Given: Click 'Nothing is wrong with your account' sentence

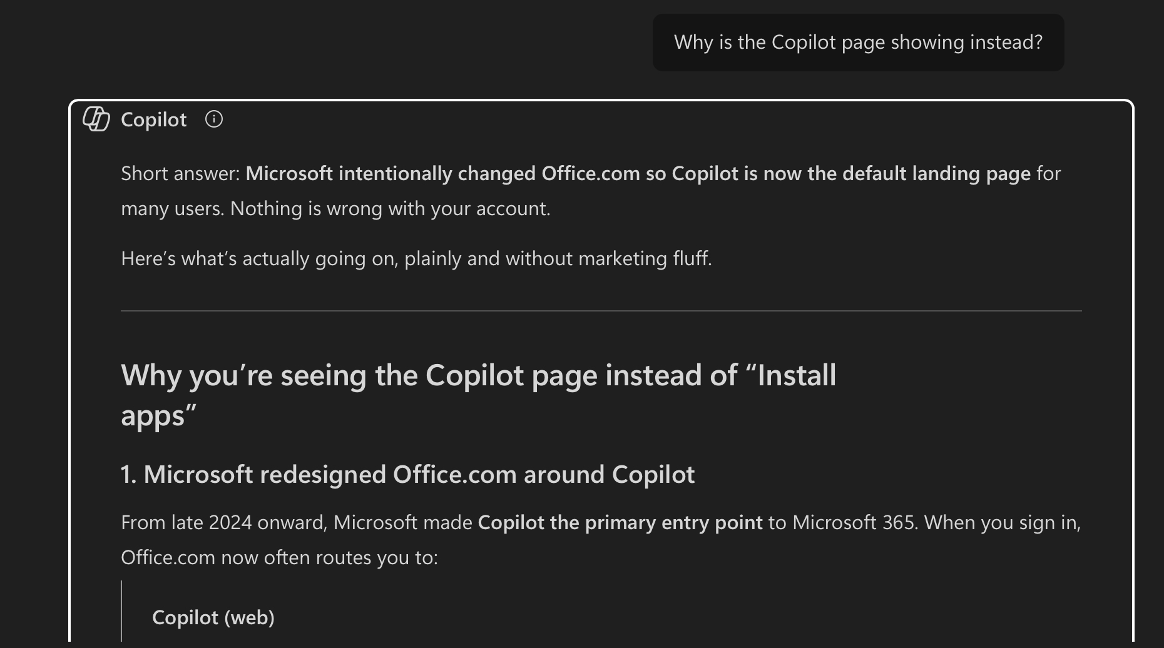Looking at the screenshot, I should click(390, 208).
